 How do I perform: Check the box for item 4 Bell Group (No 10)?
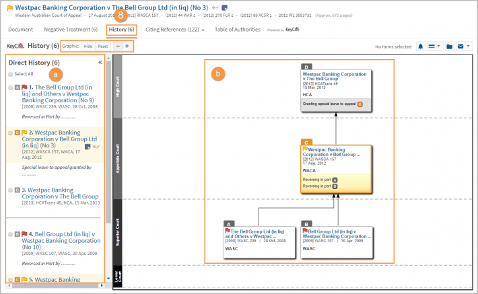(10, 234)
